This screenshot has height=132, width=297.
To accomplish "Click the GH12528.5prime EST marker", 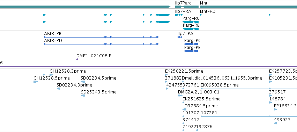I will click(36, 82).
